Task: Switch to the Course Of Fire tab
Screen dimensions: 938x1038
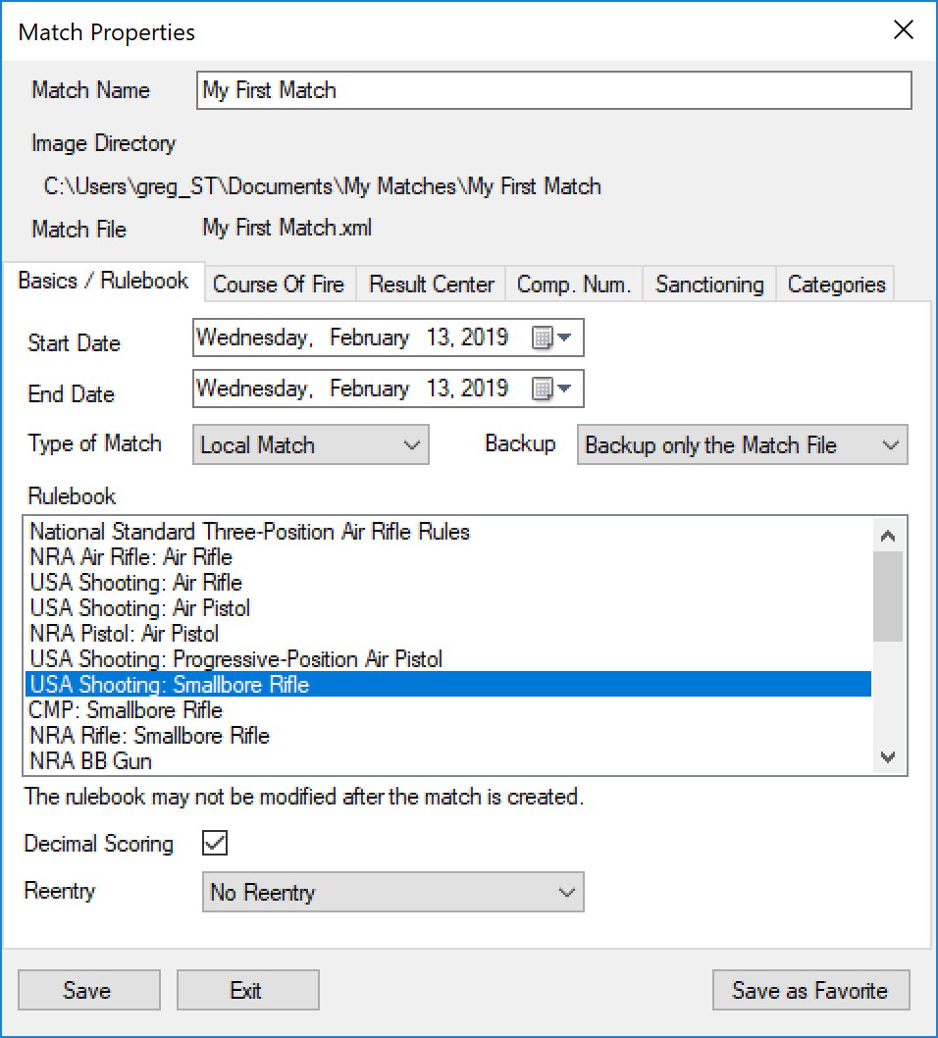Action: [279, 285]
